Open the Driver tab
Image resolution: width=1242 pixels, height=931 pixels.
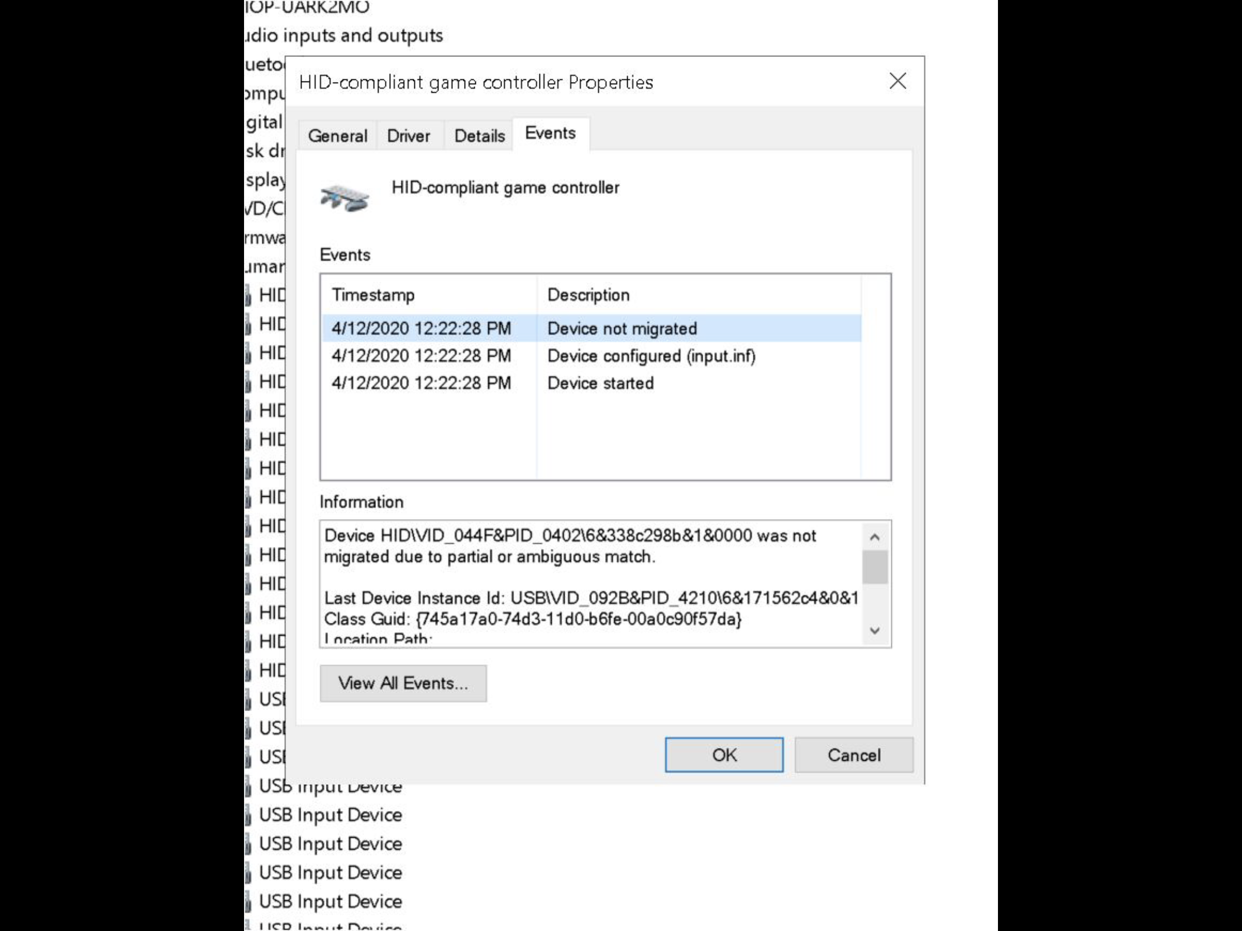[x=408, y=136]
